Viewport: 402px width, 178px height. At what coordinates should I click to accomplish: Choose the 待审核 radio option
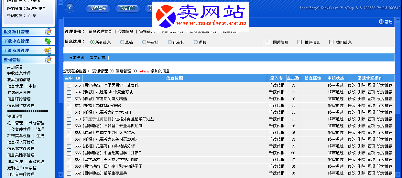[x=144, y=42]
